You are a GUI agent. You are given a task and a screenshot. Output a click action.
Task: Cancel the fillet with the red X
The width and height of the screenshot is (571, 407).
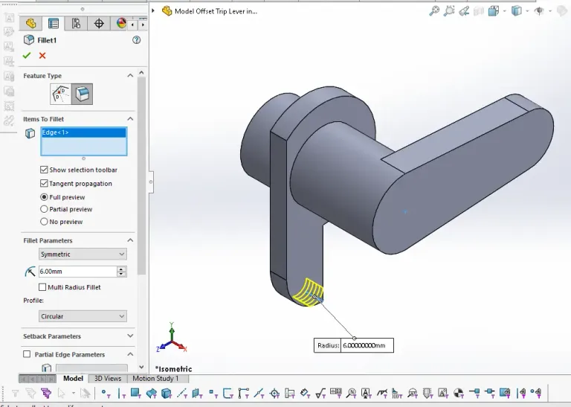click(42, 56)
